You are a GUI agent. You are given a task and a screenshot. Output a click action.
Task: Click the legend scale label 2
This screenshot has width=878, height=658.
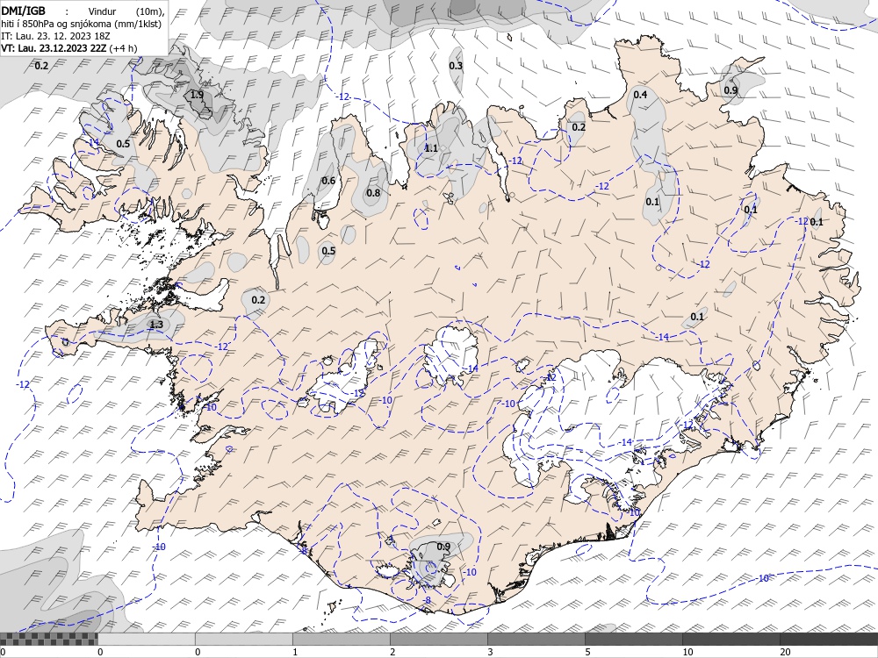pos(392,651)
